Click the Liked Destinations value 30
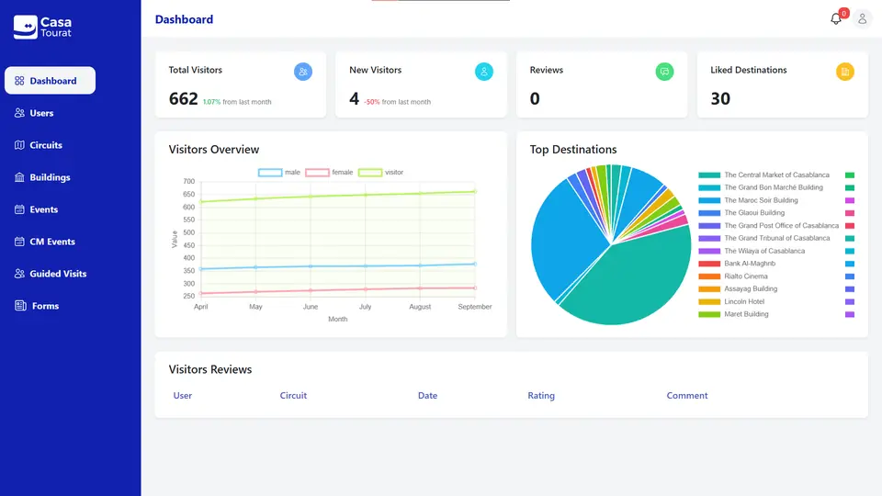Screen dimensions: 882x496 [x=720, y=99]
